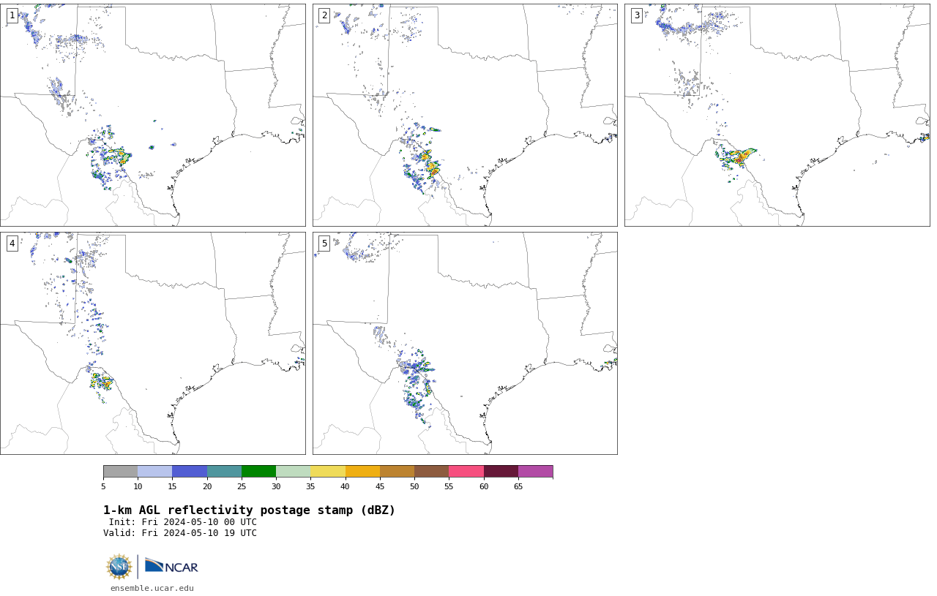937x596 pixels.
Task: Pick the pale green 30-35 dBZ swatch
Action: pyautogui.click(x=294, y=471)
